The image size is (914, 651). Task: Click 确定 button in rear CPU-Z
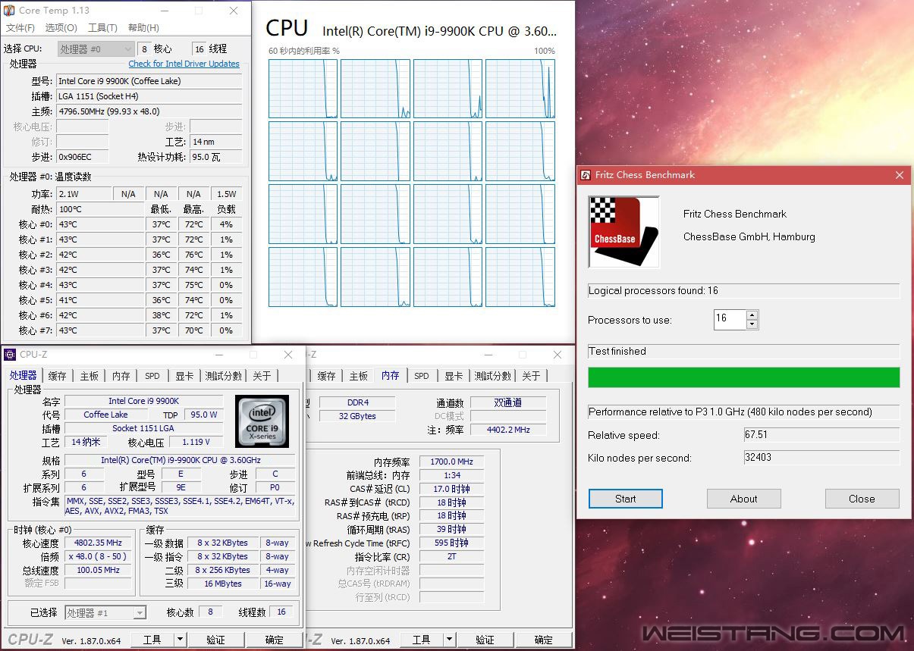coord(544,640)
